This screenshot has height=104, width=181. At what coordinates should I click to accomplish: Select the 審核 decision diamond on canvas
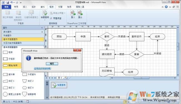107,37
